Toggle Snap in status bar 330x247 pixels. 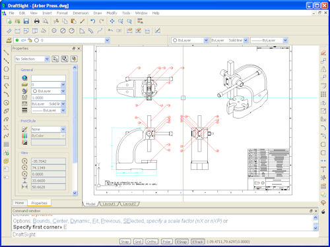coord(125,242)
